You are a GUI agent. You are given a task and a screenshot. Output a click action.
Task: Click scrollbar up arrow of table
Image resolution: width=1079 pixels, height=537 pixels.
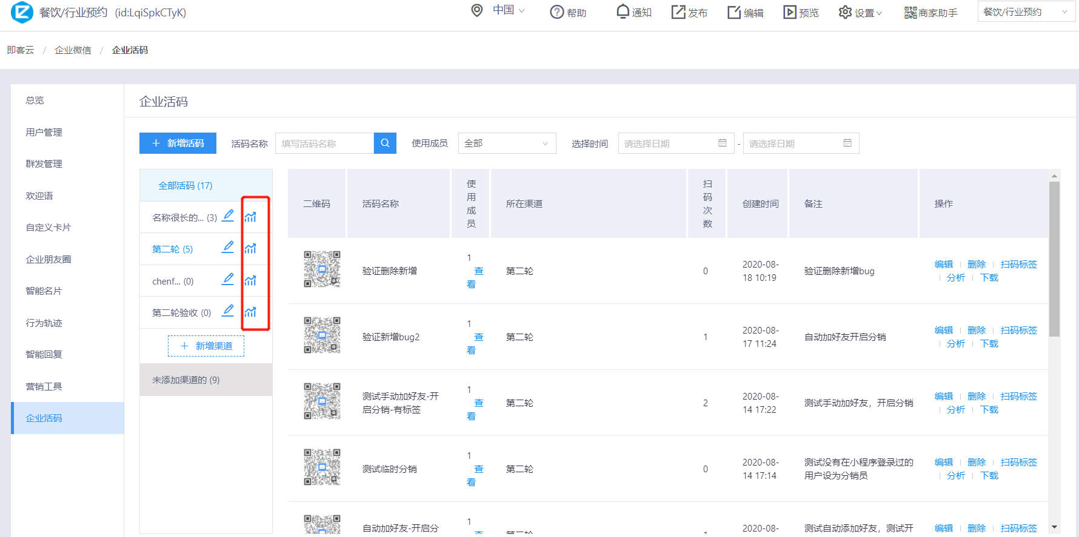(1054, 176)
